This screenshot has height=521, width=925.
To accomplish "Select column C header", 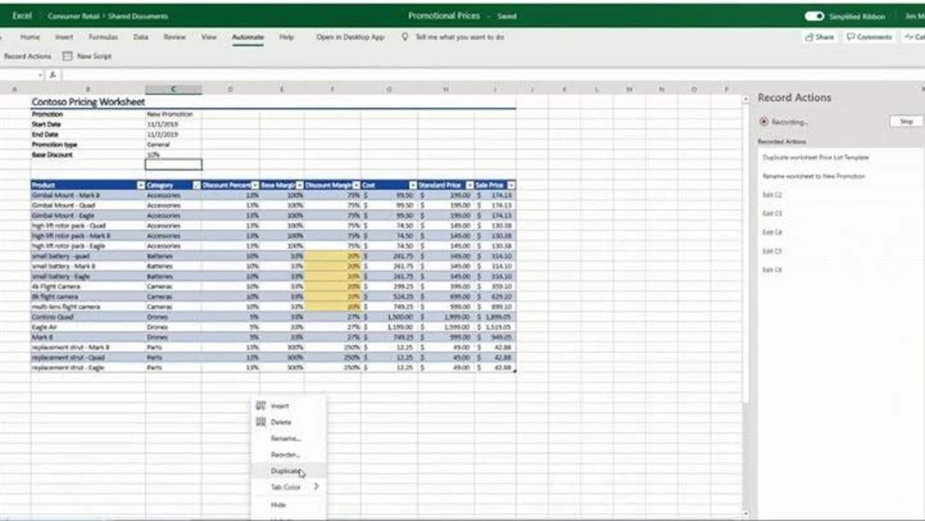I will (x=173, y=89).
